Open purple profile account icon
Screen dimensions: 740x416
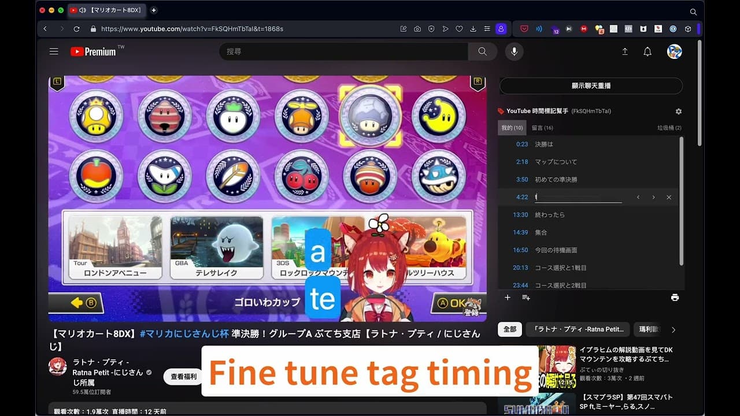click(501, 28)
